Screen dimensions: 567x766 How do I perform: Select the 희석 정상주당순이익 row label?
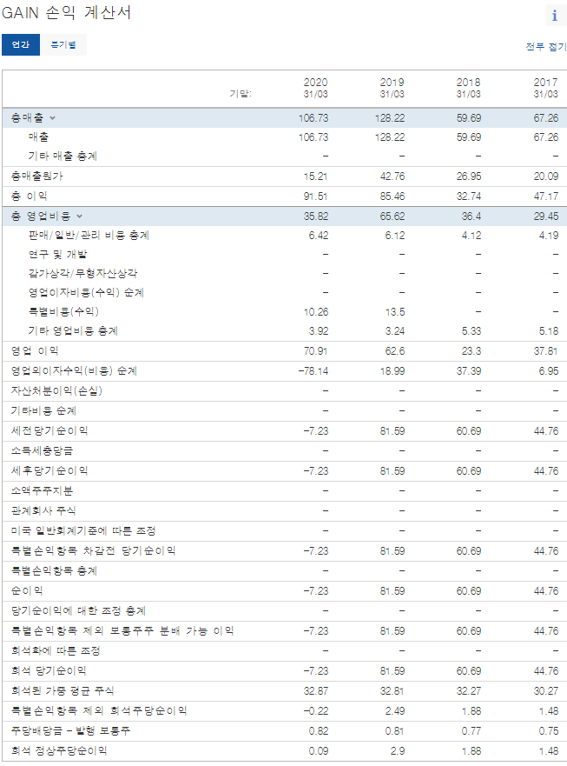pyautogui.click(x=59, y=750)
